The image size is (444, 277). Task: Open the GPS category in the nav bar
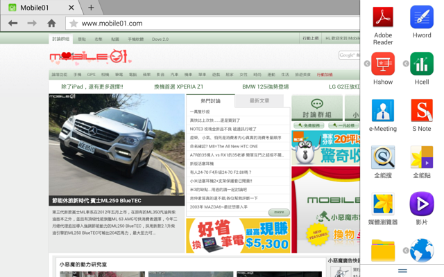(91, 75)
